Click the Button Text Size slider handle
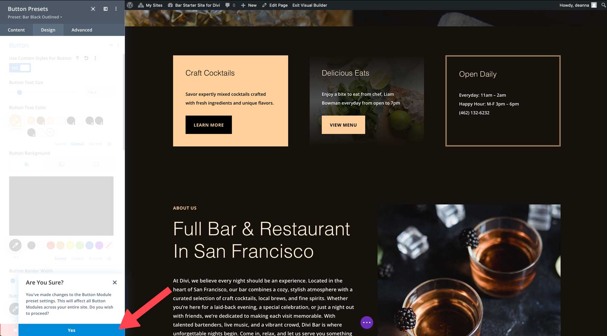Screen dimensions: 607x336 point(19,92)
